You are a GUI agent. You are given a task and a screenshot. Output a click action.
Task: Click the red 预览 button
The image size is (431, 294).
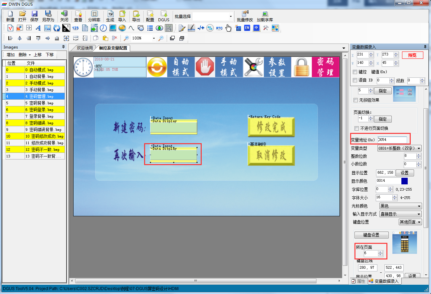412,55
